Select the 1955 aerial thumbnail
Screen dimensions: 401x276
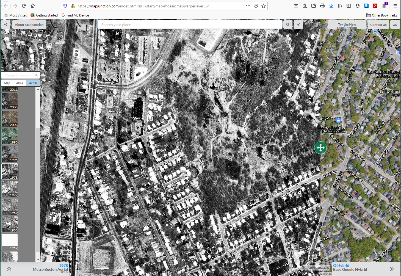tap(9, 224)
